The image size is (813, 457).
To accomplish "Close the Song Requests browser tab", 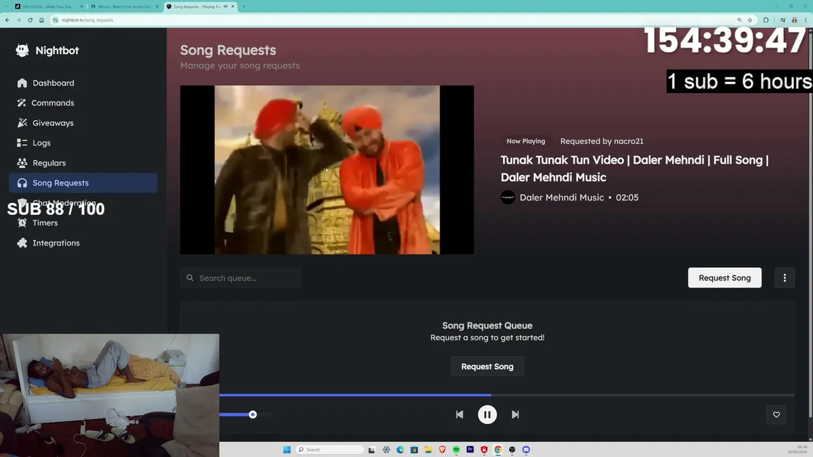I will coord(232,6).
